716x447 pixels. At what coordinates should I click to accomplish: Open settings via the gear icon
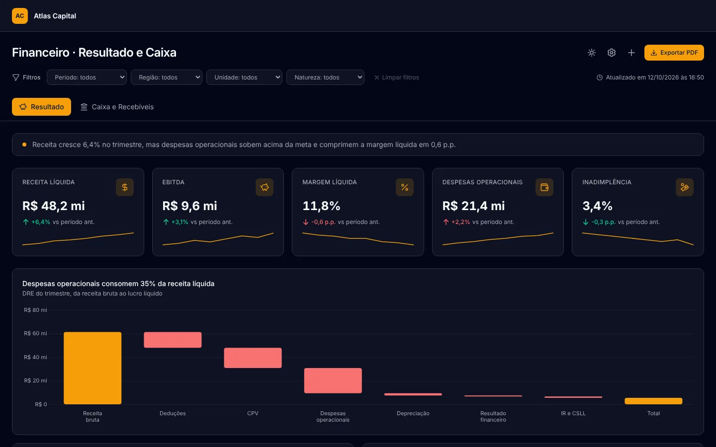click(612, 53)
